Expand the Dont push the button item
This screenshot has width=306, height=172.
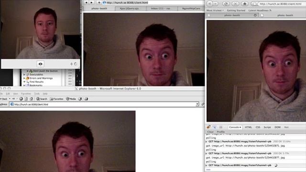coord(28,71)
